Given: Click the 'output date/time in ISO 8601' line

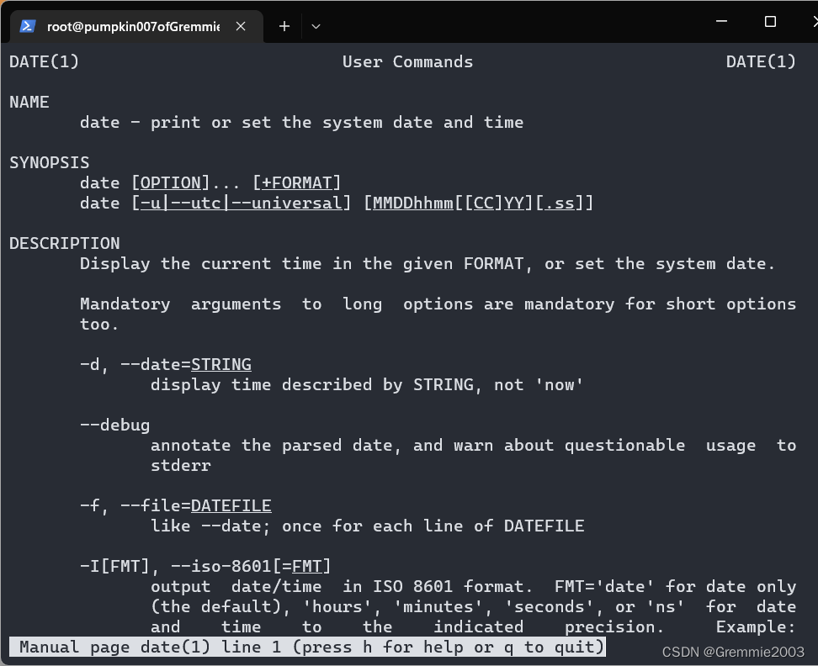Looking at the screenshot, I should click(x=474, y=587).
